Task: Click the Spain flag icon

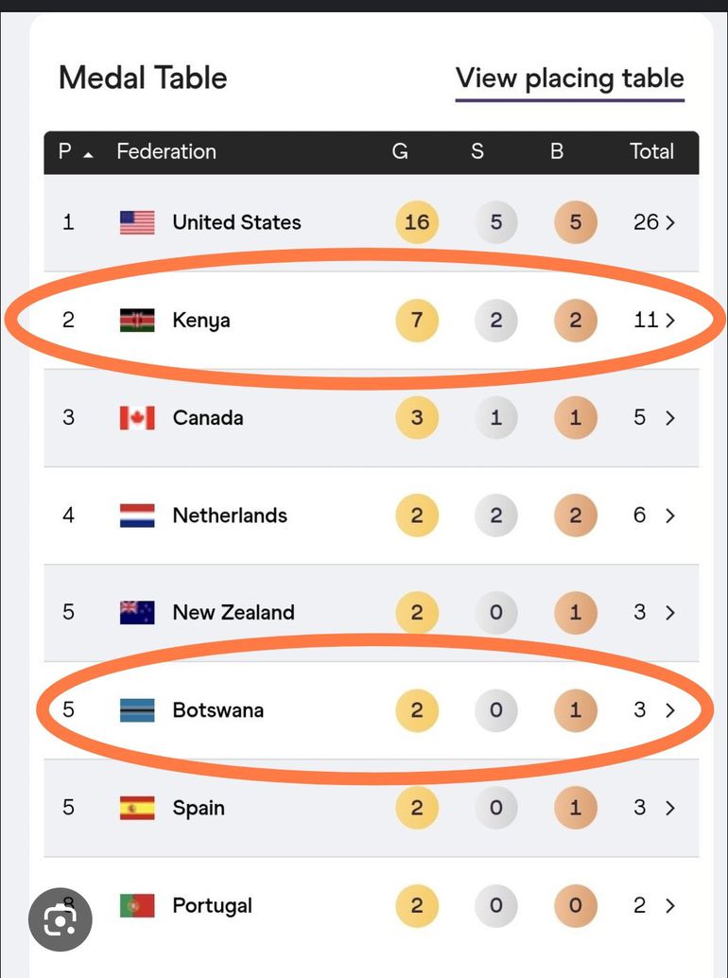Action: 137,808
